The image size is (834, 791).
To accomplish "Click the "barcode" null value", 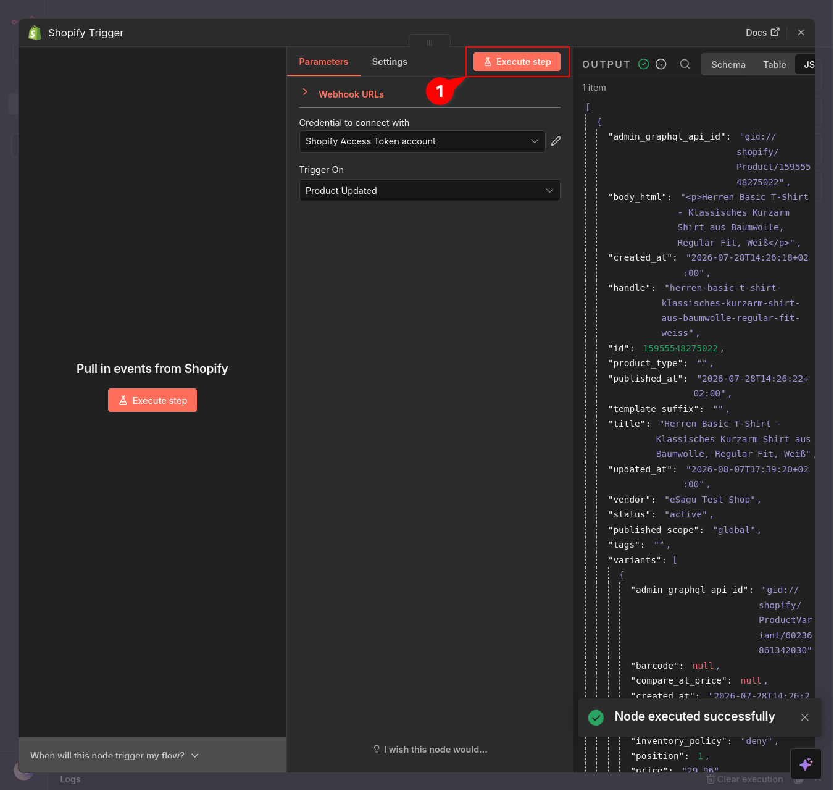I will tap(703, 666).
